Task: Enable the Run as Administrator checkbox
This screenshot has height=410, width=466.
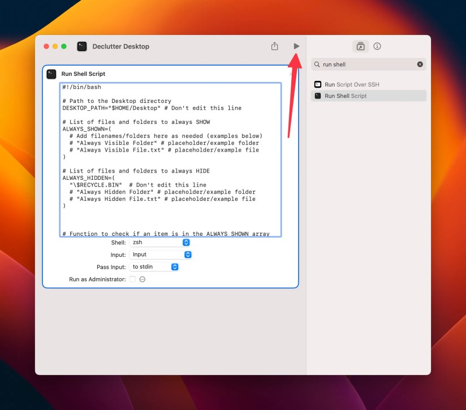Action: pyautogui.click(x=132, y=279)
